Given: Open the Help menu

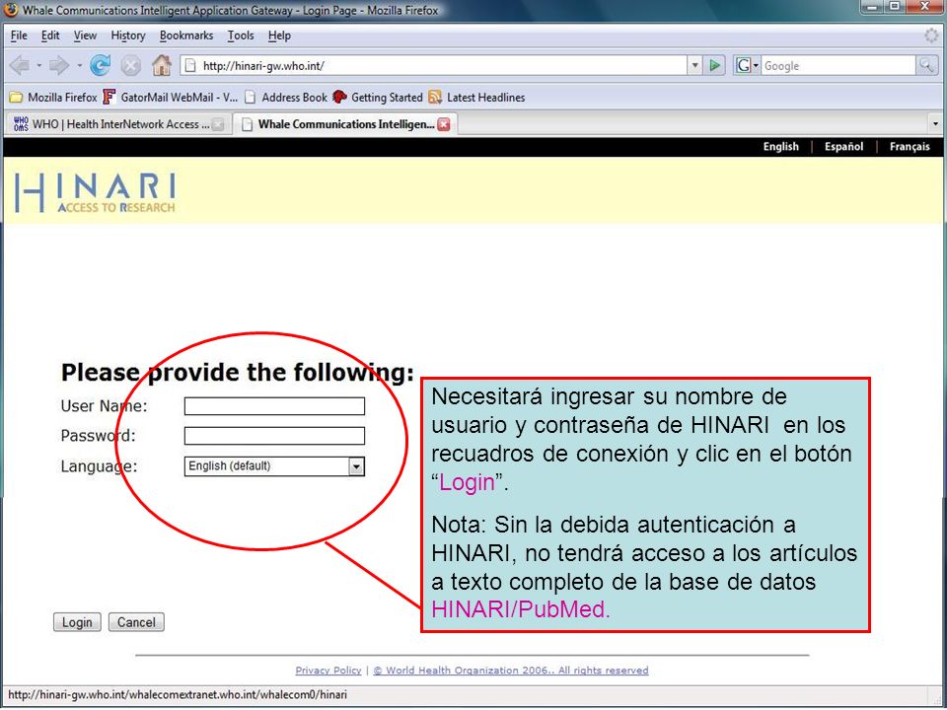Looking at the screenshot, I should [279, 35].
